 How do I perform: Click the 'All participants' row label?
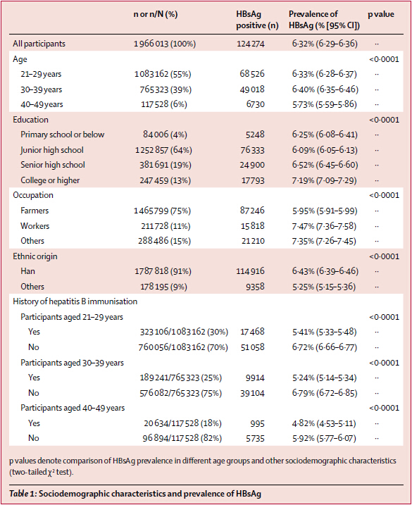39,44
